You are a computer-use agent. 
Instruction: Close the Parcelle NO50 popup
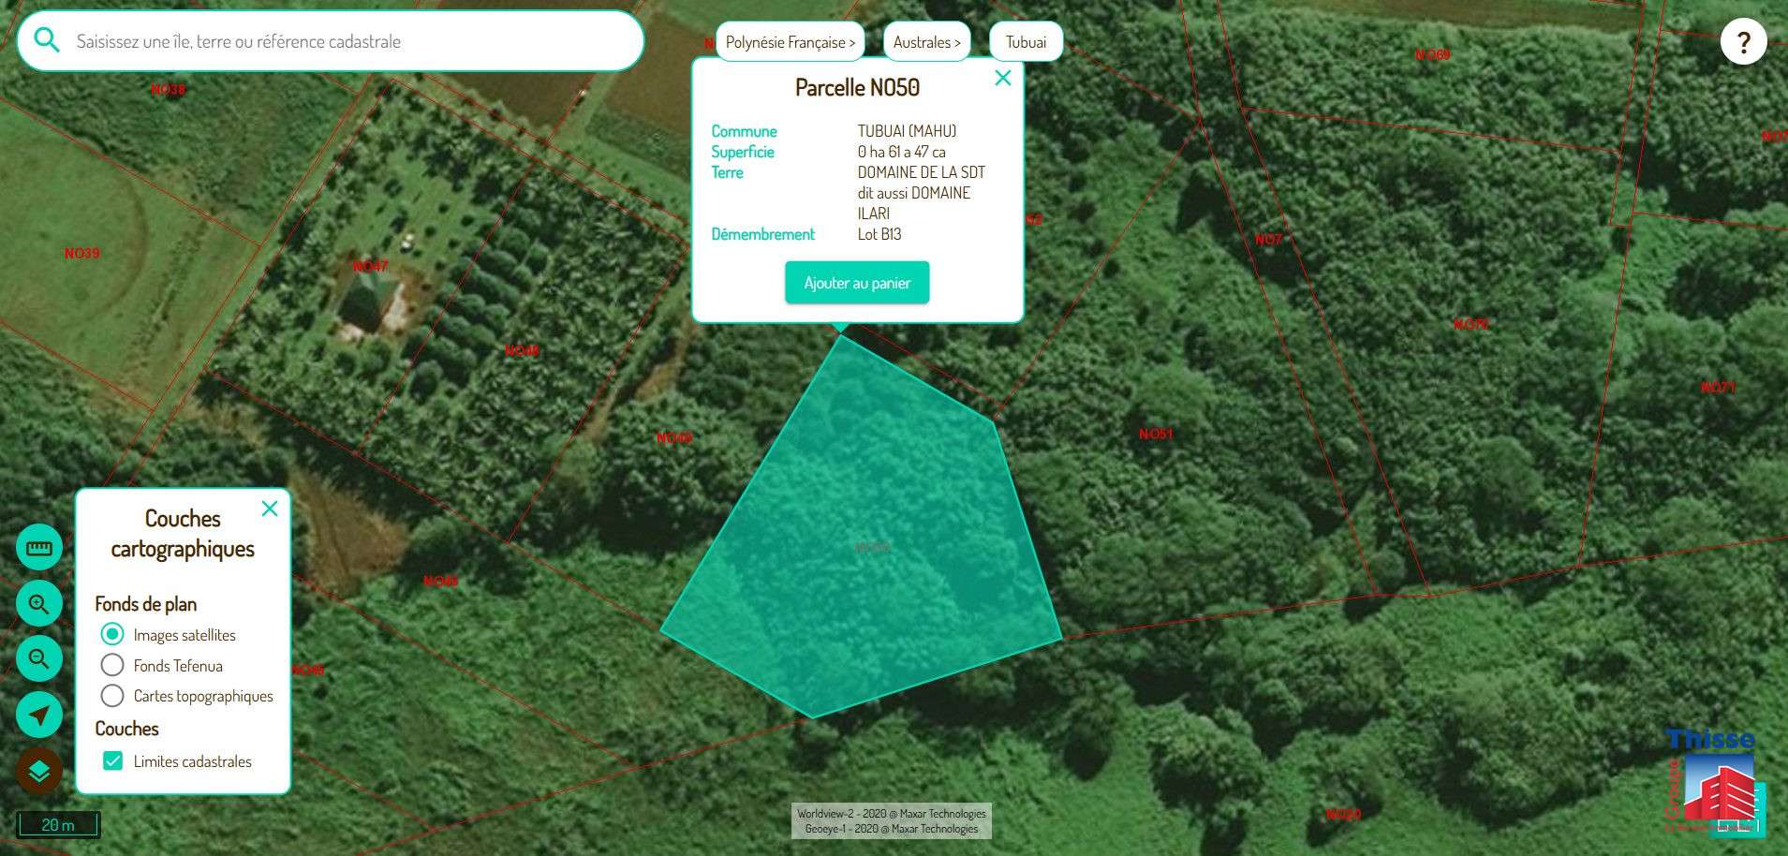coord(1002,78)
